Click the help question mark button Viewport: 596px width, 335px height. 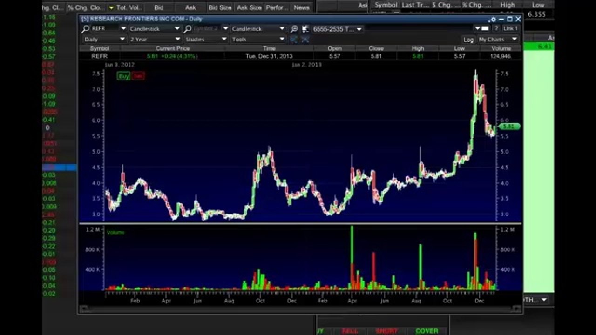click(496, 29)
